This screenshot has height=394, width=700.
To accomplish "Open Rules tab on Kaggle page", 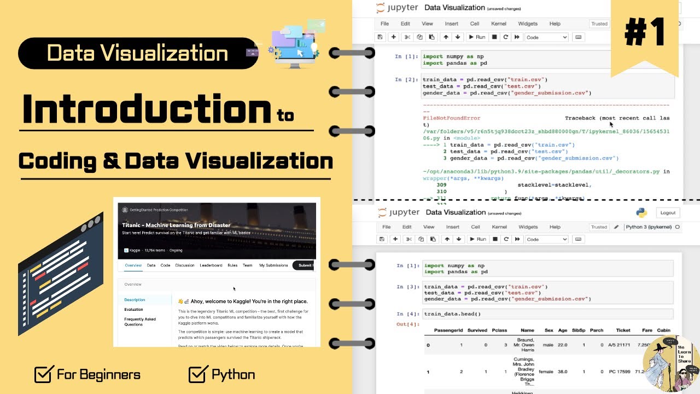I will coord(232,265).
